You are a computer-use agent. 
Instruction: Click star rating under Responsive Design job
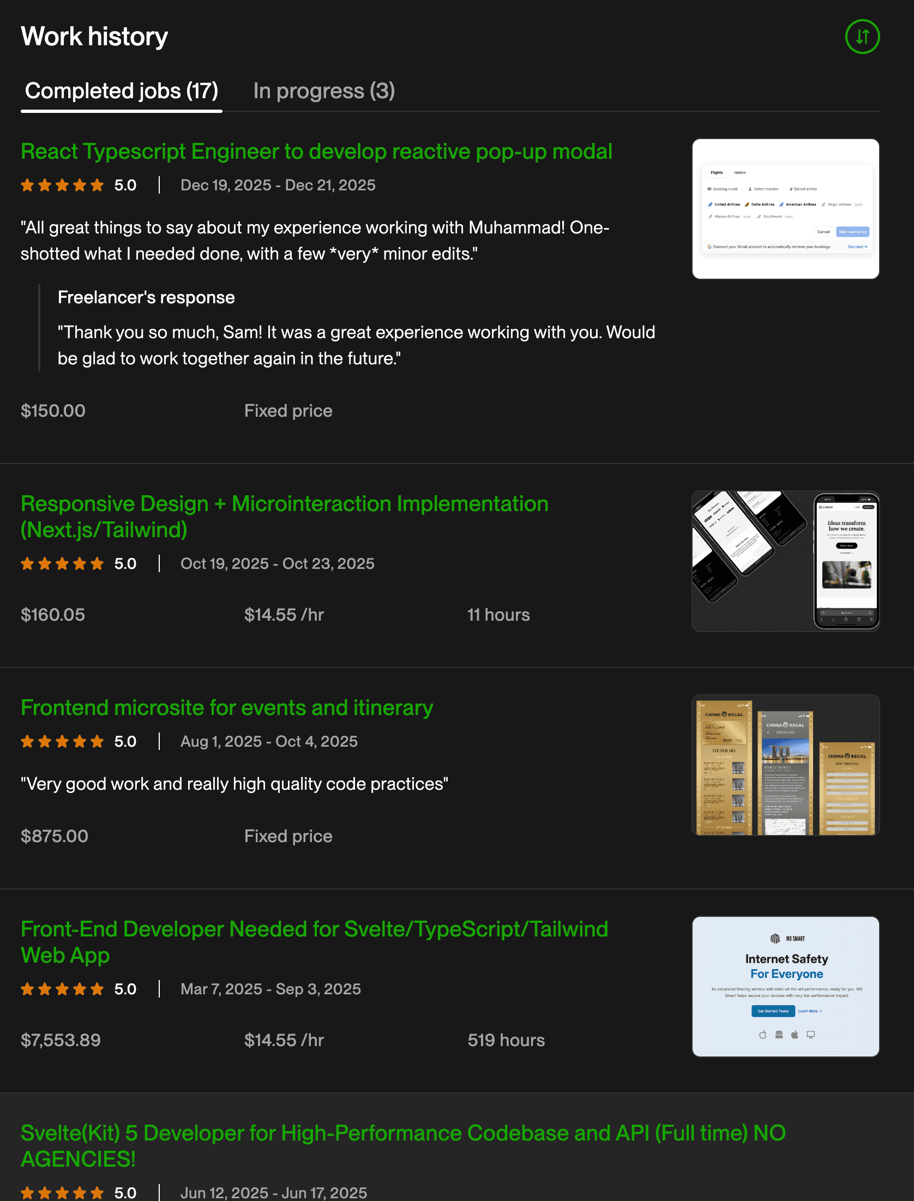(x=62, y=564)
